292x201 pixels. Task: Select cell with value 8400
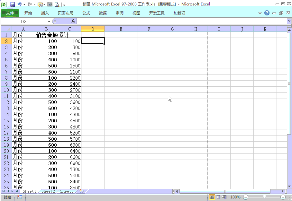pyautogui.click(x=70, y=181)
